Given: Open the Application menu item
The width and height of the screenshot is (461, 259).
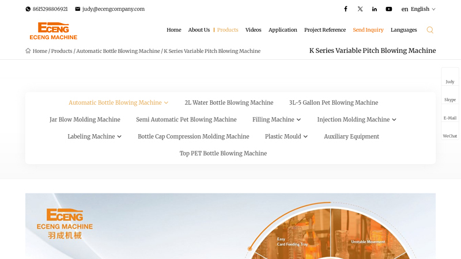Looking at the screenshot, I should [282, 30].
